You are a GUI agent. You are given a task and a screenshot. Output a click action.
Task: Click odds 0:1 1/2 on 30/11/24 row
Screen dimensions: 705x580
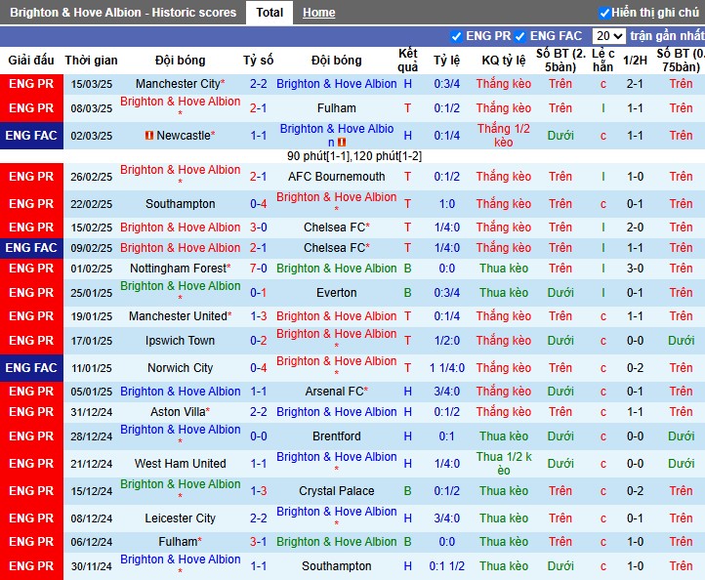click(x=447, y=566)
